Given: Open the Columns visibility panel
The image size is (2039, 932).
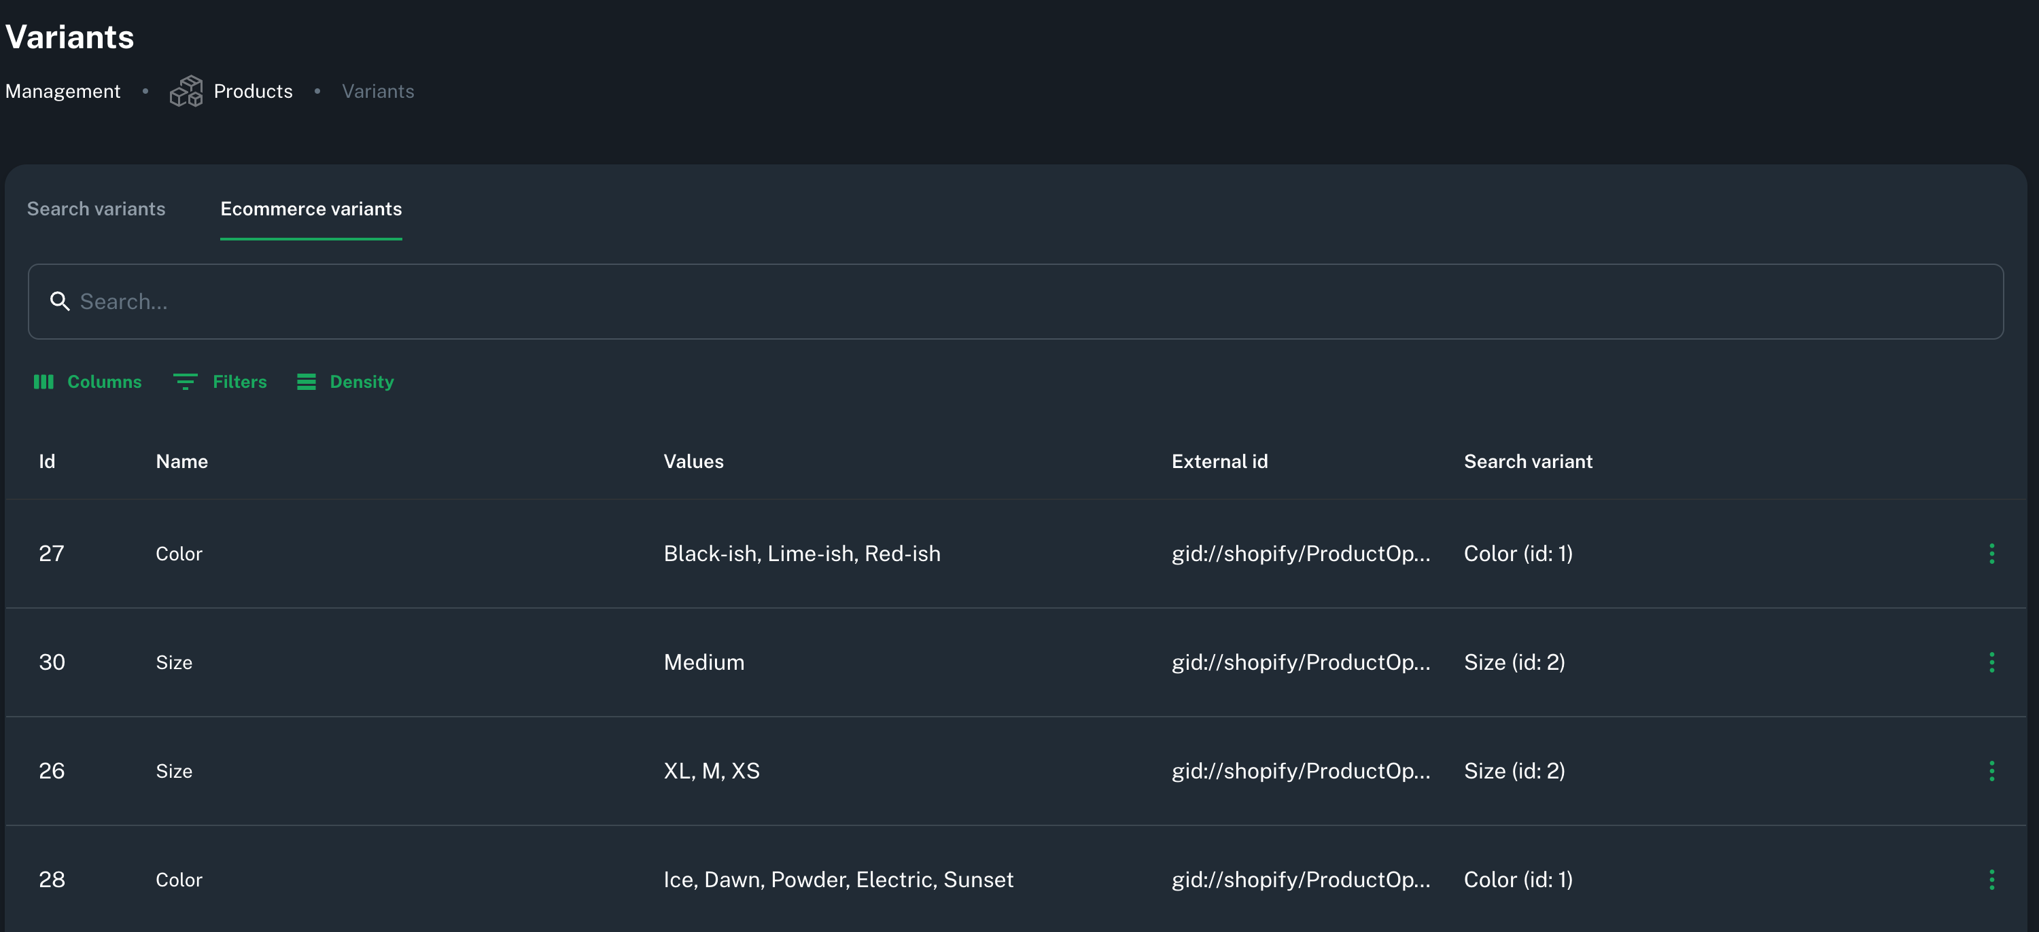Looking at the screenshot, I should (x=88, y=382).
